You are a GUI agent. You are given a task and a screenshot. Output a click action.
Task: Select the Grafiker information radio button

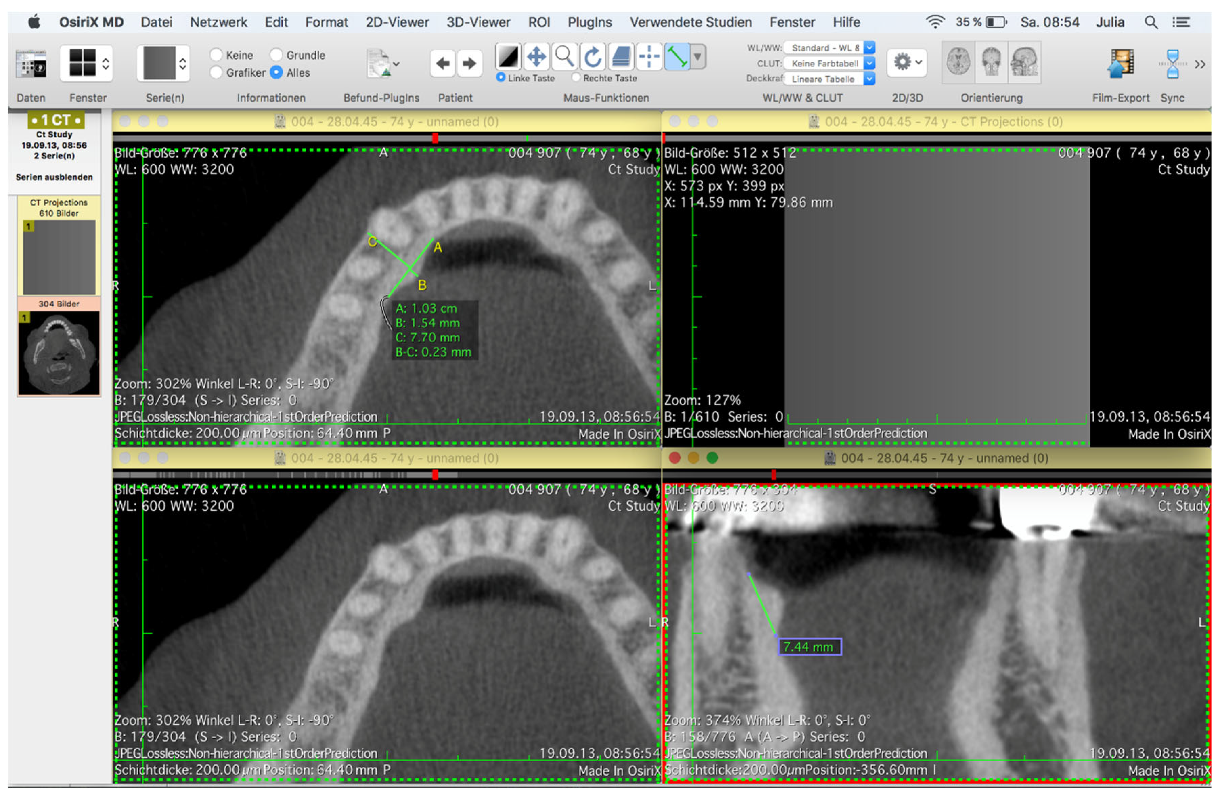coord(217,72)
